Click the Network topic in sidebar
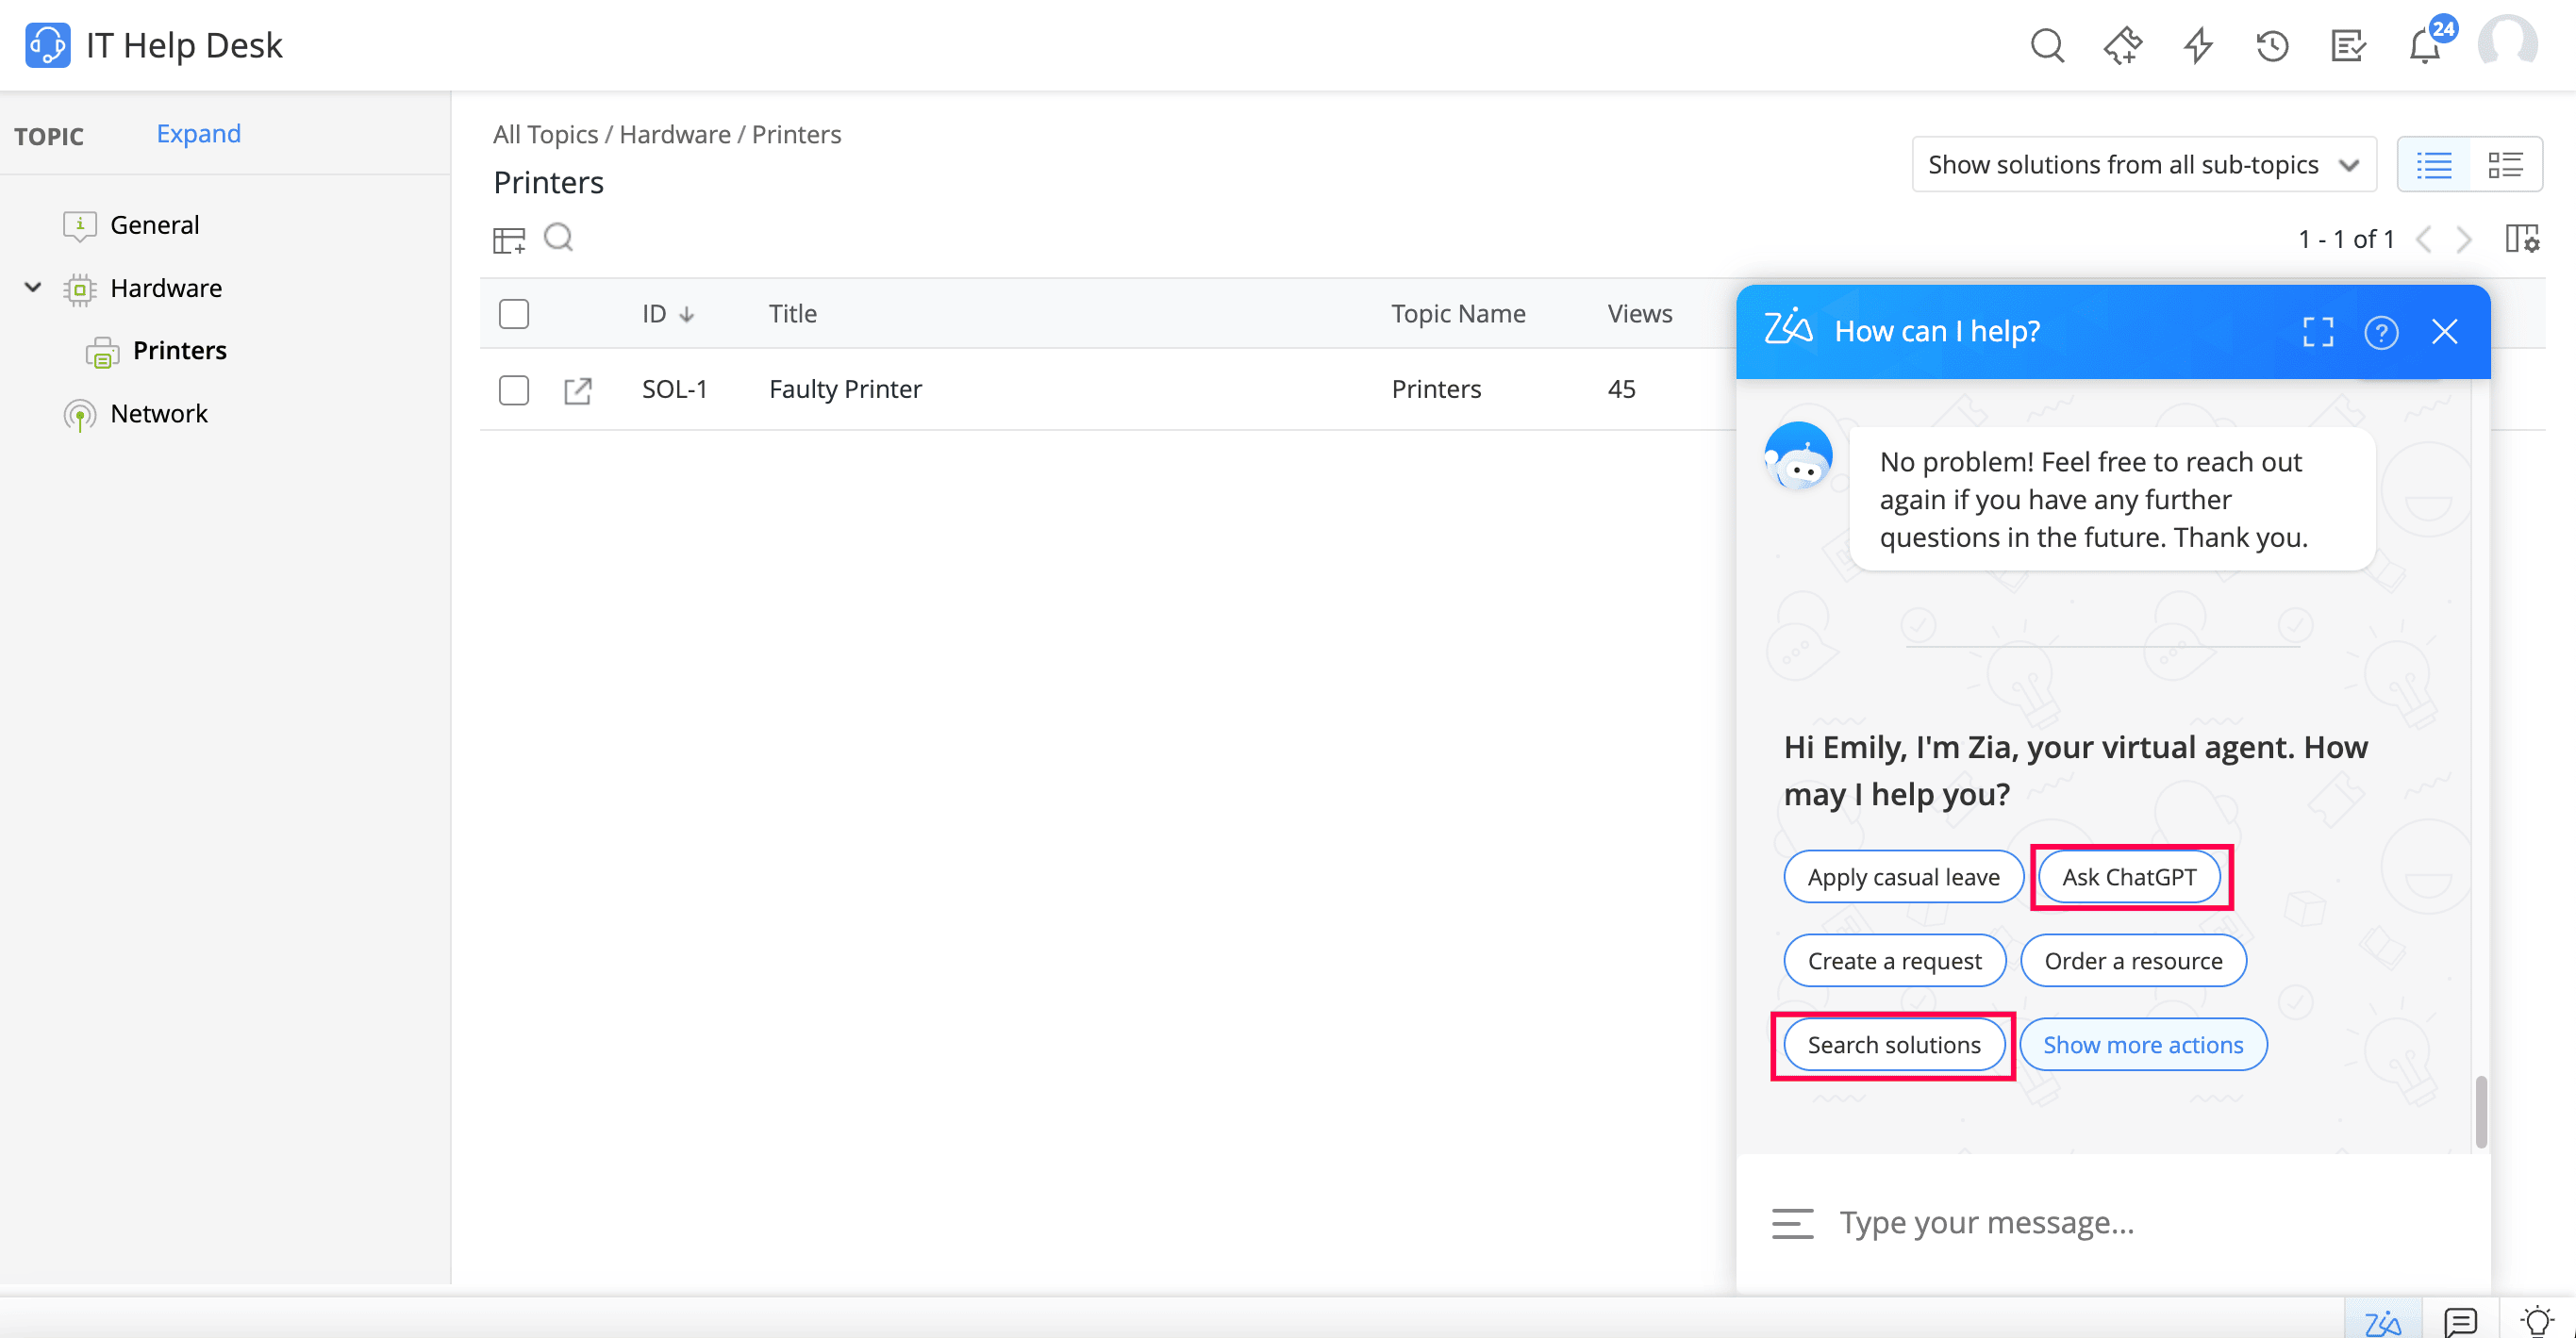The image size is (2576, 1338). click(x=158, y=414)
